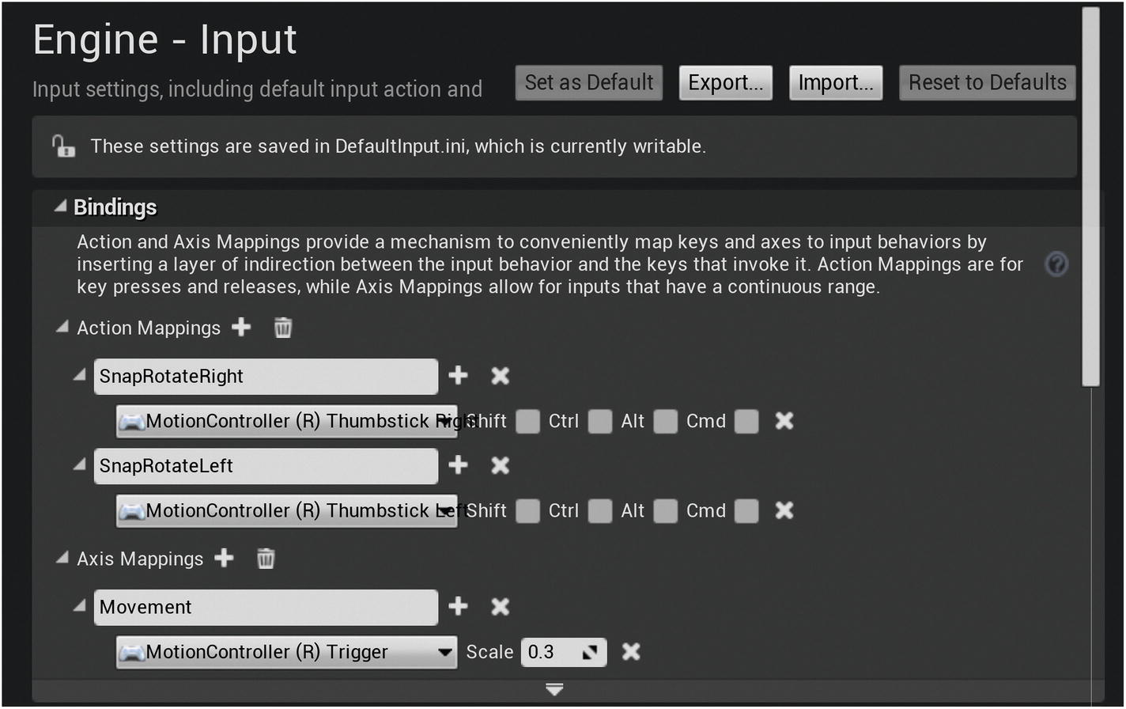Screen dimensions: 1126x709
Task: Collapse the Bindings section
Action: click(61, 207)
